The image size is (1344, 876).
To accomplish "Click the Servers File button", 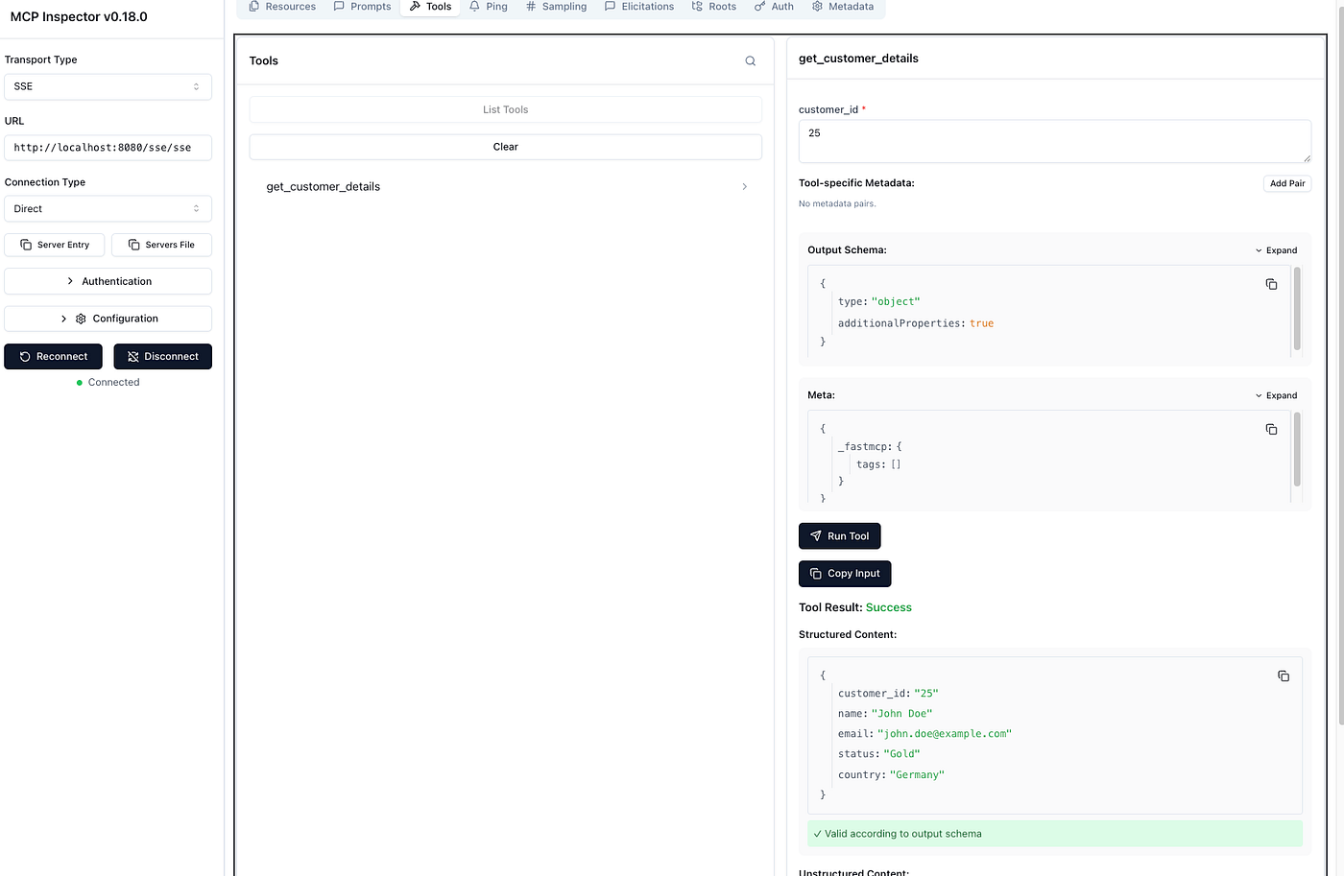I will click(x=161, y=245).
